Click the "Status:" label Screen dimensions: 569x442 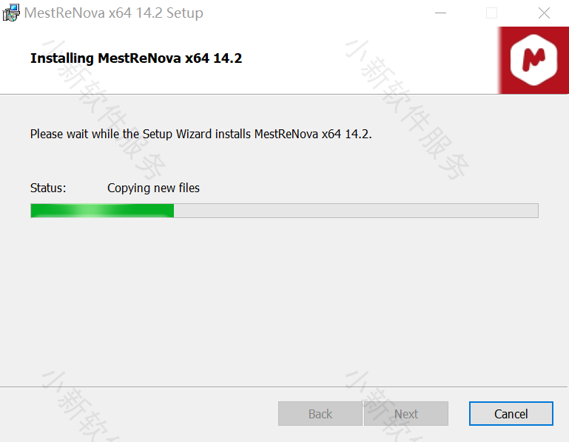(x=48, y=188)
